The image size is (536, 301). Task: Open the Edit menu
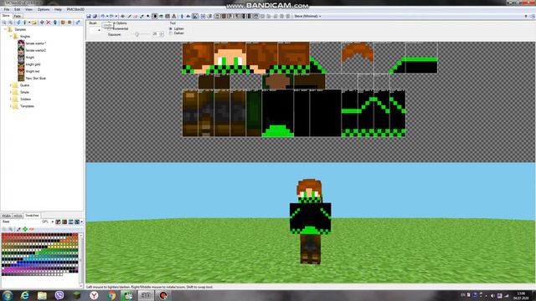pos(17,9)
